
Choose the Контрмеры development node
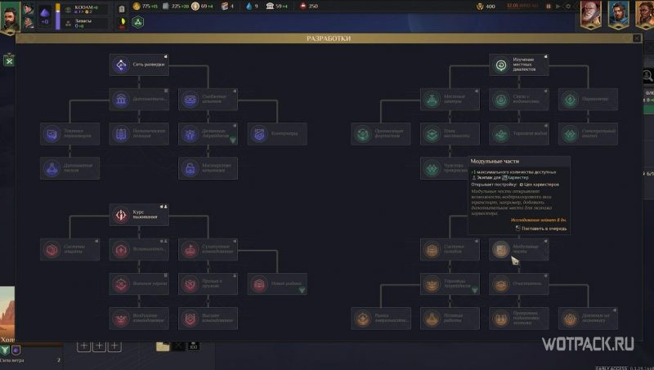tap(278, 134)
